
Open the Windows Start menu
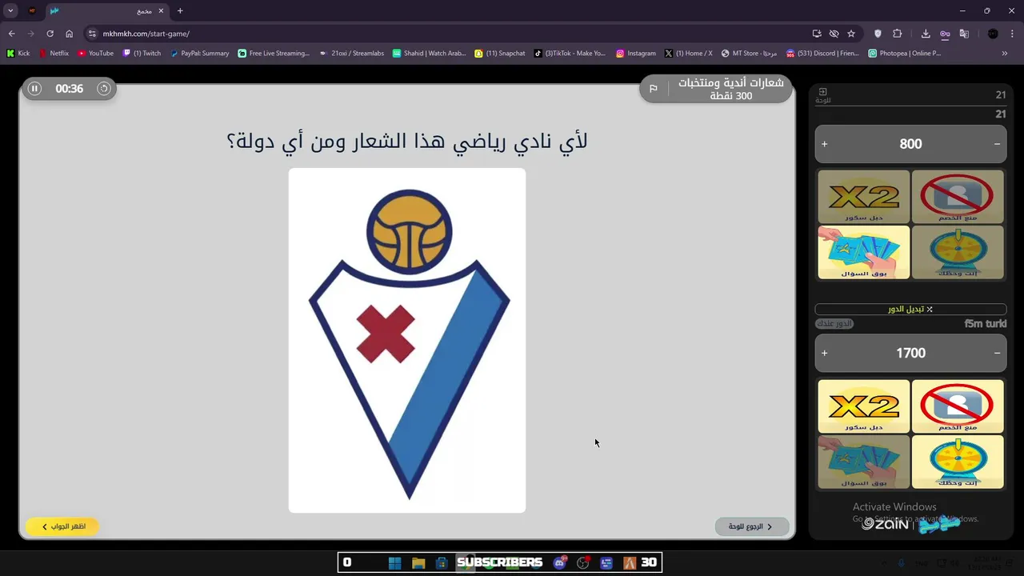[394, 562]
